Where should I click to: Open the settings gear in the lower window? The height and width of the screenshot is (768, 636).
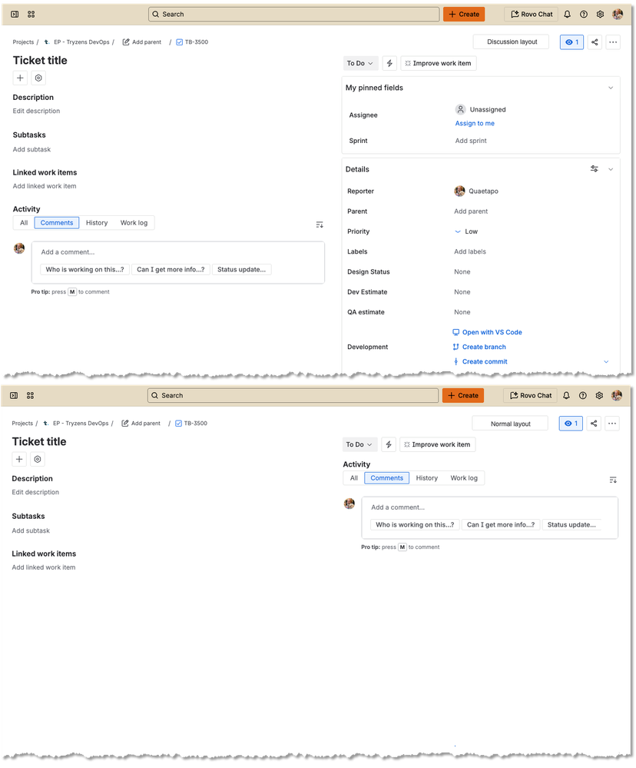(600, 395)
